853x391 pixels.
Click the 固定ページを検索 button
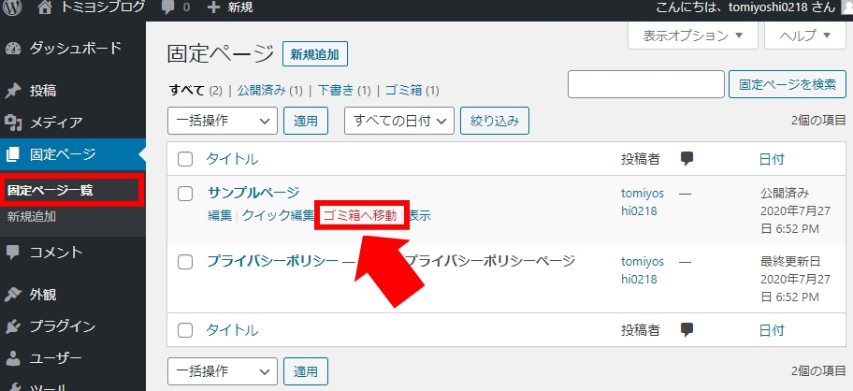pos(788,84)
